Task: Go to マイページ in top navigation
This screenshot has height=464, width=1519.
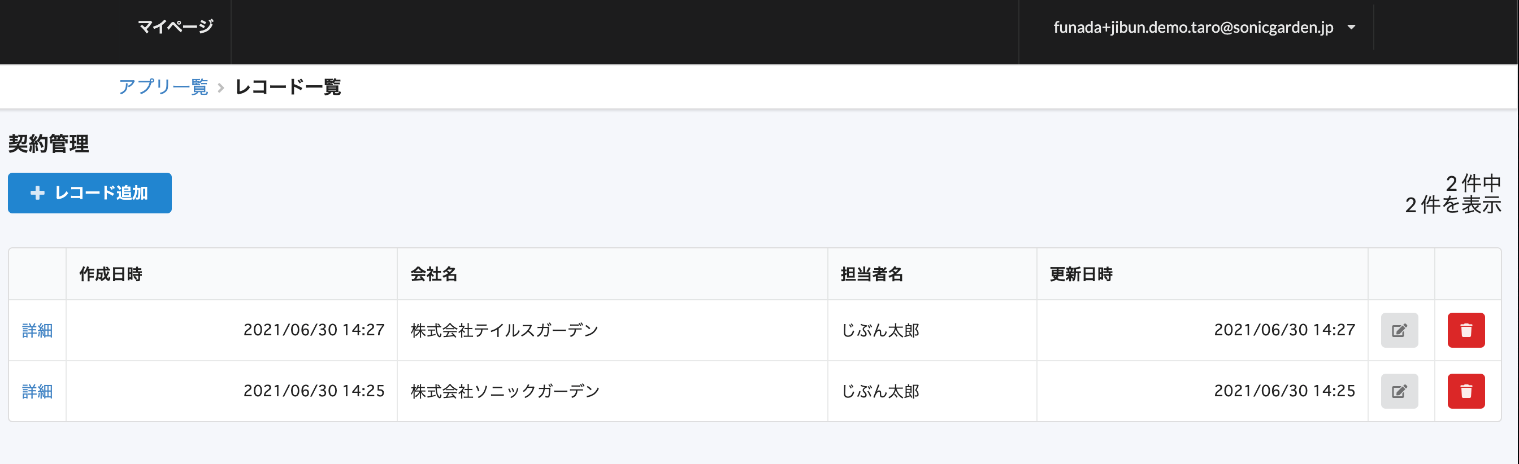Action: pyautogui.click(x=175, y=27)
